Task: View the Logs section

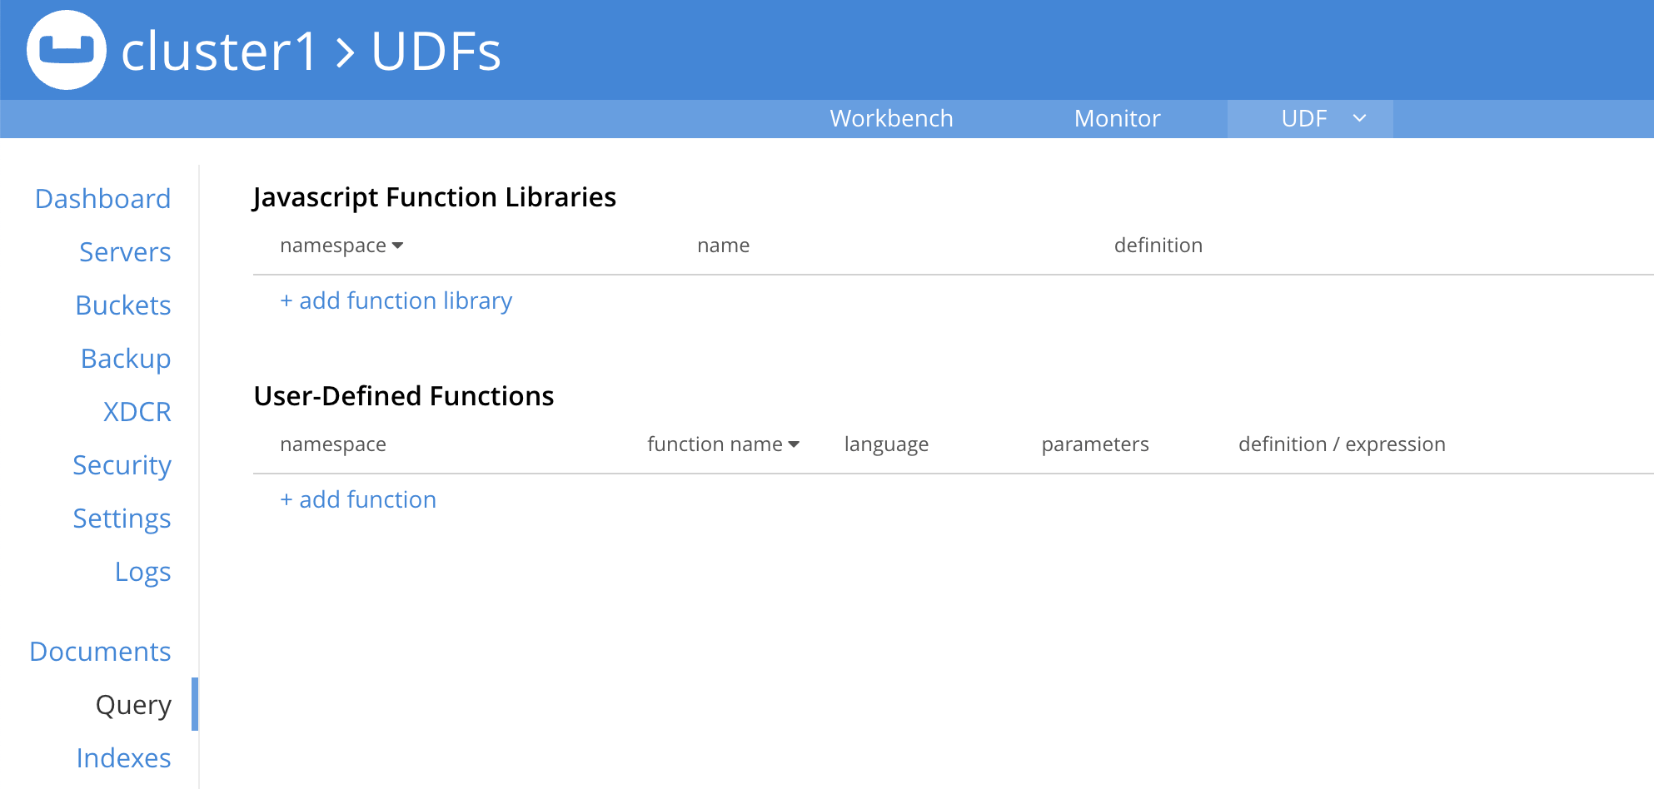Action: [143, 572]
